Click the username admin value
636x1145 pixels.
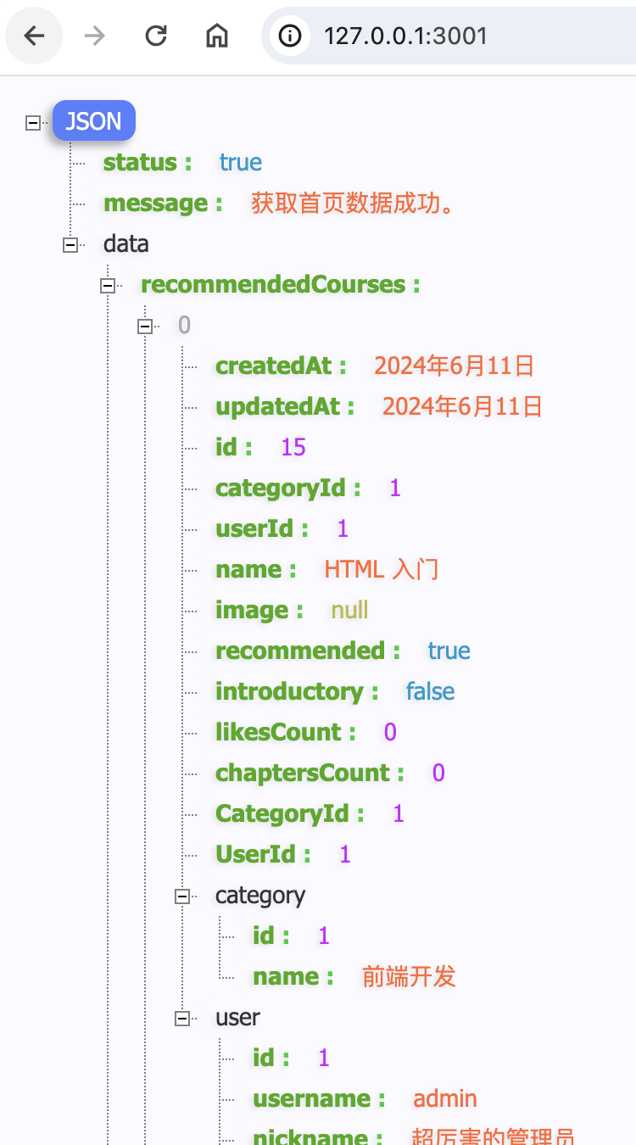tap(444, 1099)
